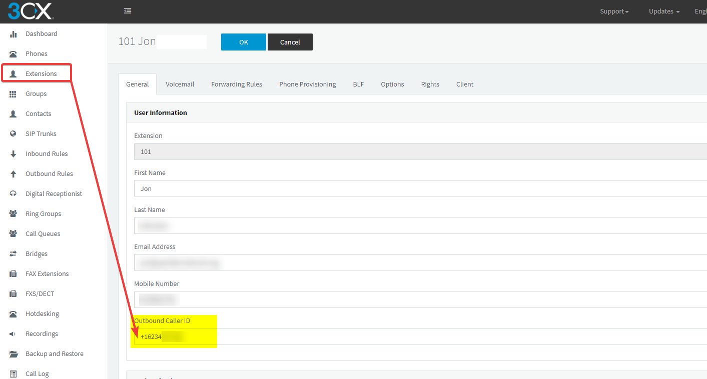Select the Digital Receptionist headset icon

click(14, 194)
